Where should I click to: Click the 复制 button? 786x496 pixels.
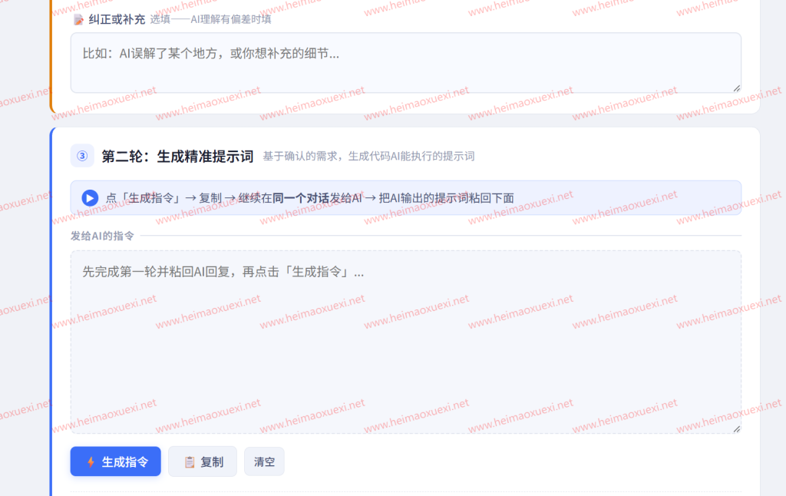203,461
